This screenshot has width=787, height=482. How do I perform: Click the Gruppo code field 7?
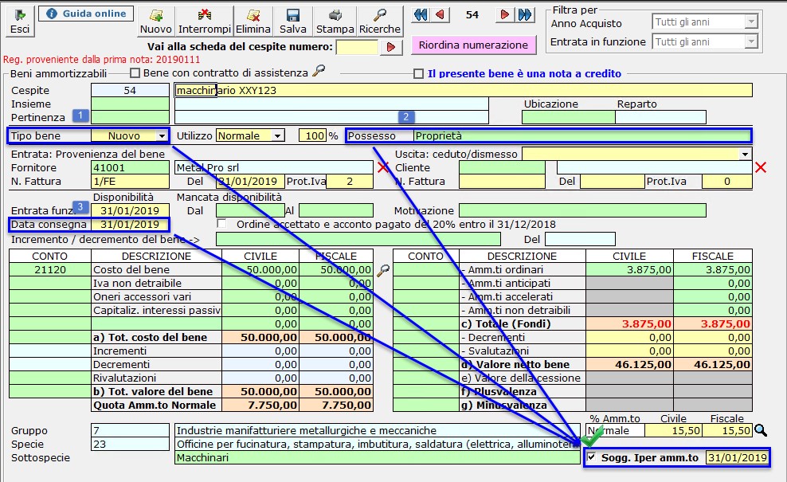point(131,431)
